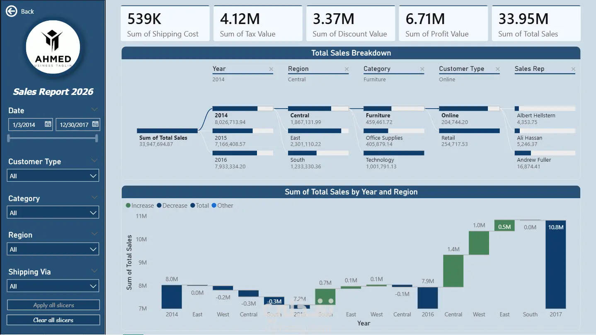
Task: Open the end date calendar picker icon
Action: (95, 124)
